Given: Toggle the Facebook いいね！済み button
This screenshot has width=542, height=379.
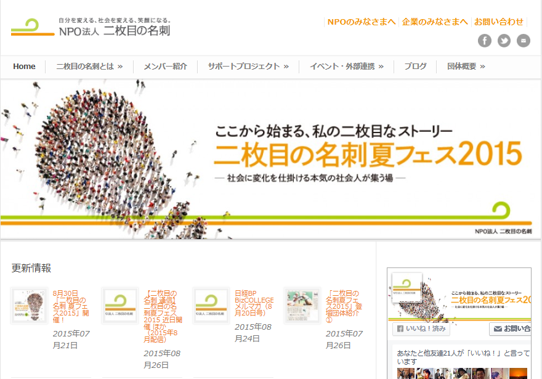Looking at the screenshot, I should pyautogui.click(x=422, y=329).
